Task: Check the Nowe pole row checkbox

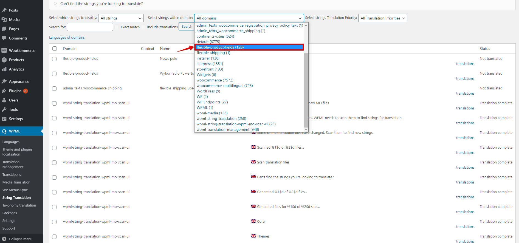Action: (x=54, y=59)
